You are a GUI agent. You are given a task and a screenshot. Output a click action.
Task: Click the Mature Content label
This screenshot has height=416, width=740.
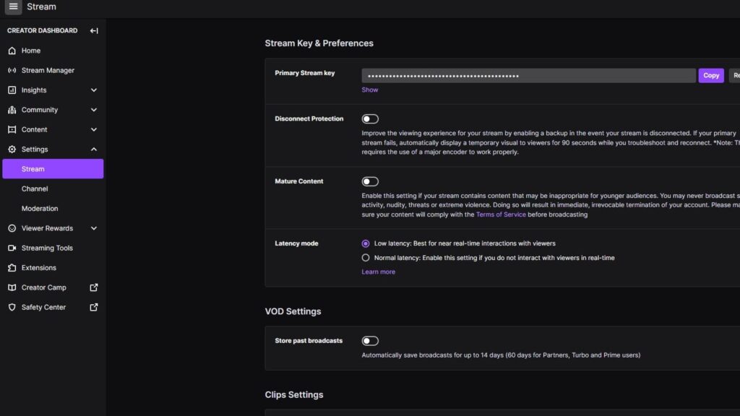tap(299, 181)
